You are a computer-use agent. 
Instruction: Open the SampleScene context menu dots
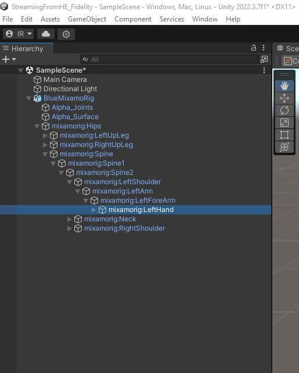(264, 70)
